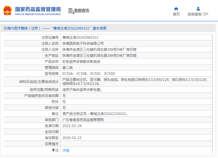This screenshot has width=218, height=158.
Task: Click the 无 value in 其他内容 row
Action: click(64, 108)
